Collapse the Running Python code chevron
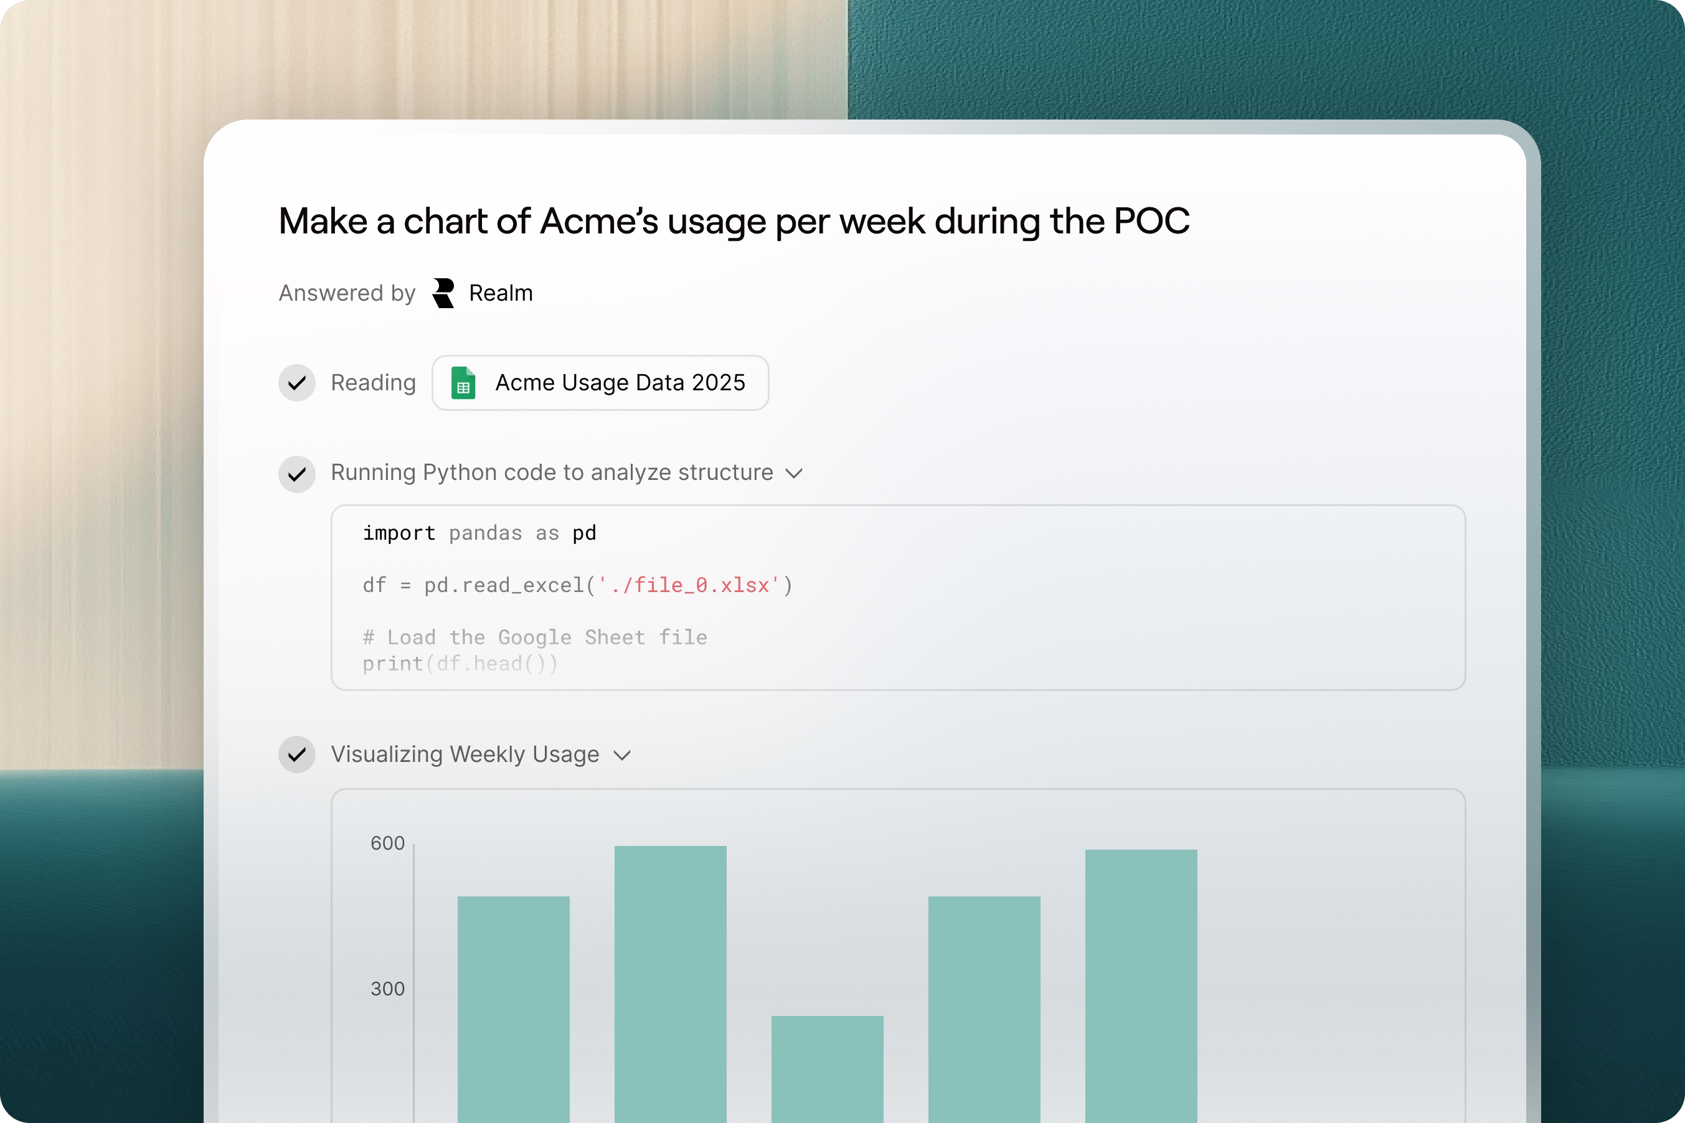The height and width of the screenshot is (1123, 1685). (794, 473)
